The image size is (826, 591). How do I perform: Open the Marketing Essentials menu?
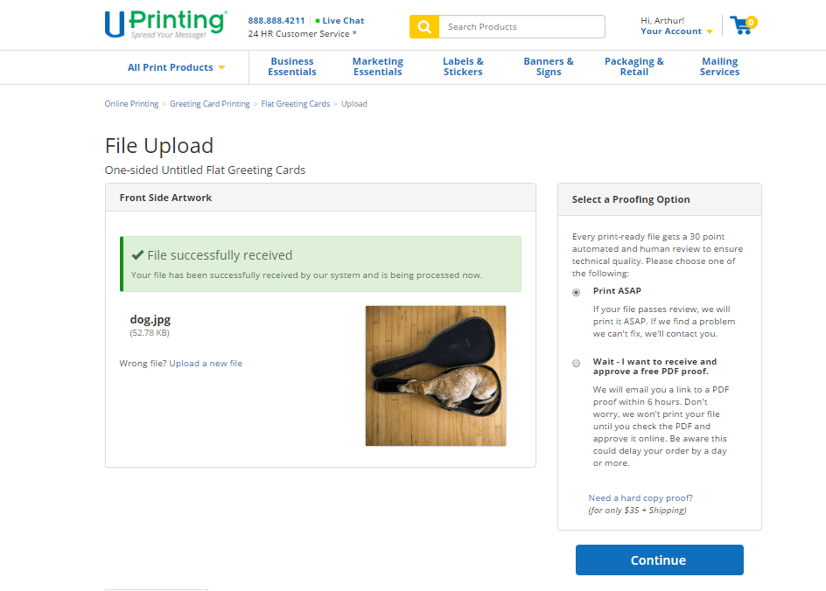pyautogui.click(x=378, y=66)
